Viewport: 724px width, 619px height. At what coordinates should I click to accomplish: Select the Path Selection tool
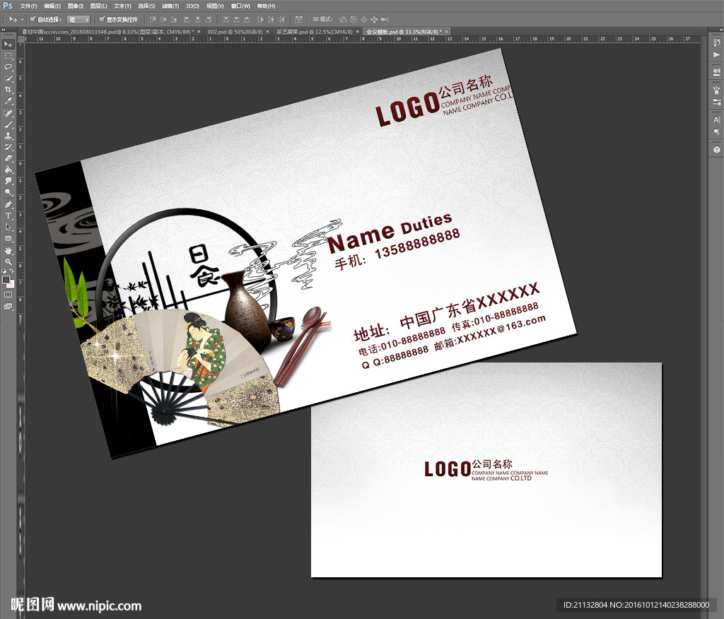8,227
